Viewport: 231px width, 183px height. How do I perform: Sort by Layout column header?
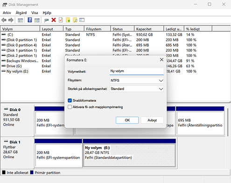pos(52,29)
